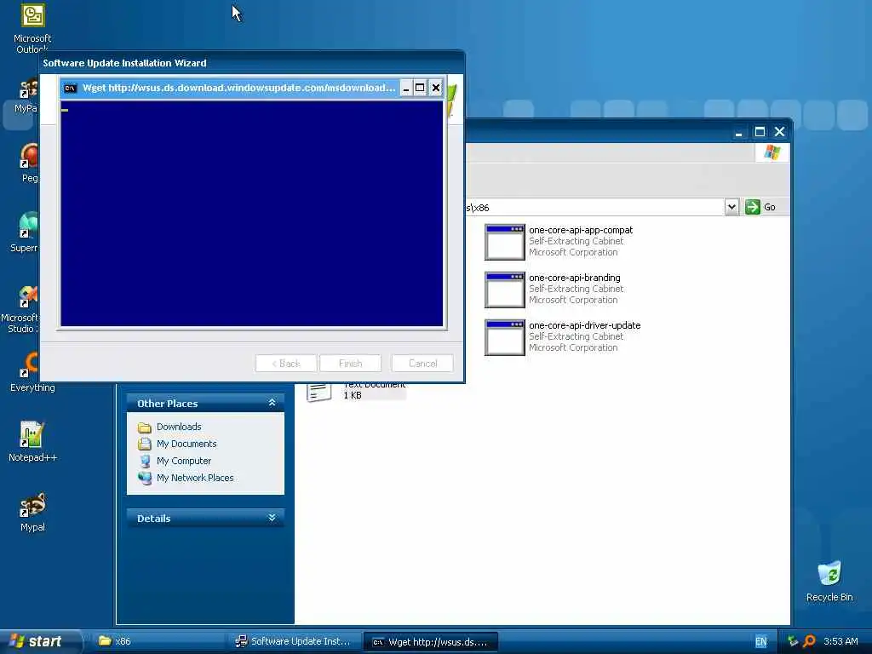The image size is (872, 654).
Task: Click the My Network Places icon
Action: (x=145, y=478)
